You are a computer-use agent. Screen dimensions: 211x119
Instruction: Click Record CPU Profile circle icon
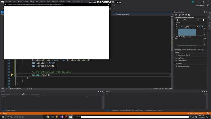coord(176,66)
